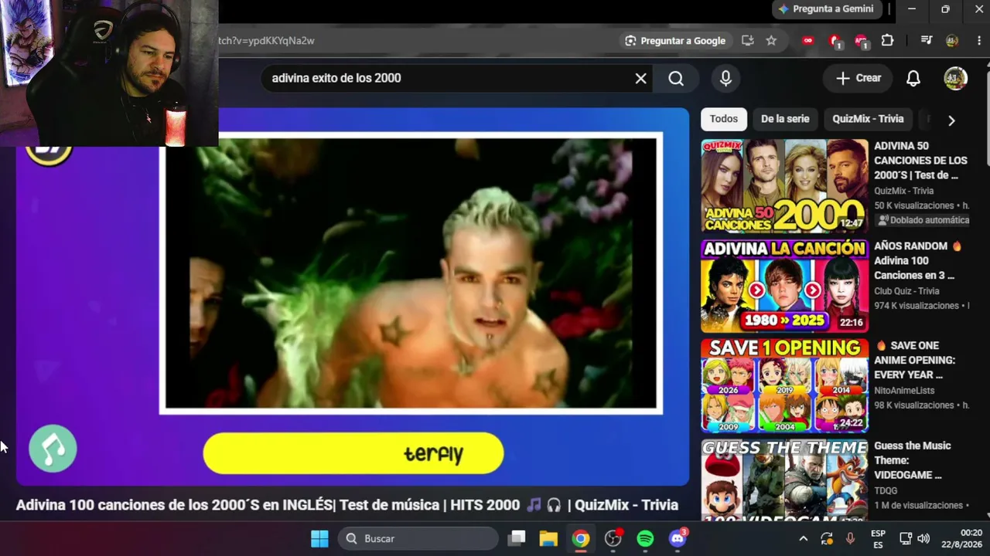Screen dimensions: 990x556
Task: Open the YouTube account avatar menu
Action: click(x=955, y=78)
